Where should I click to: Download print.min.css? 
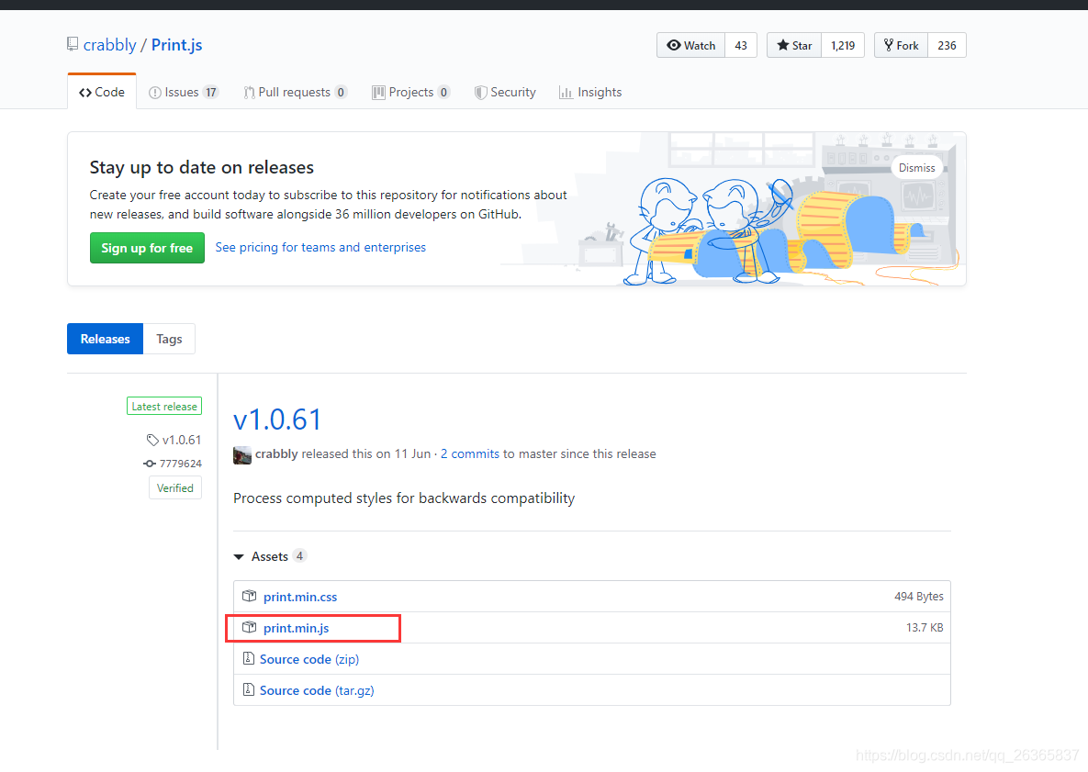click(300, 597)
